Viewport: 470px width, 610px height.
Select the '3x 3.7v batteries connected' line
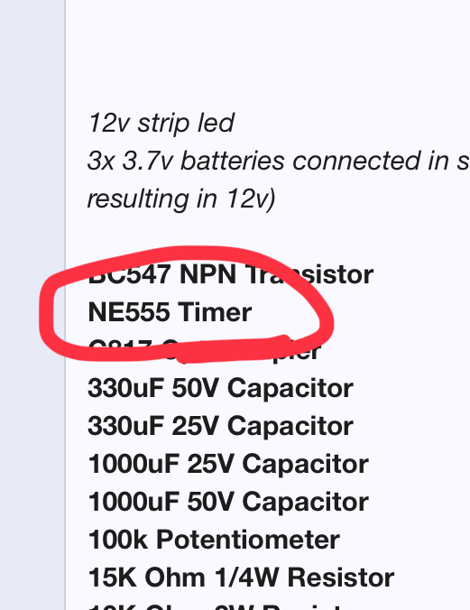pos(278,161)
